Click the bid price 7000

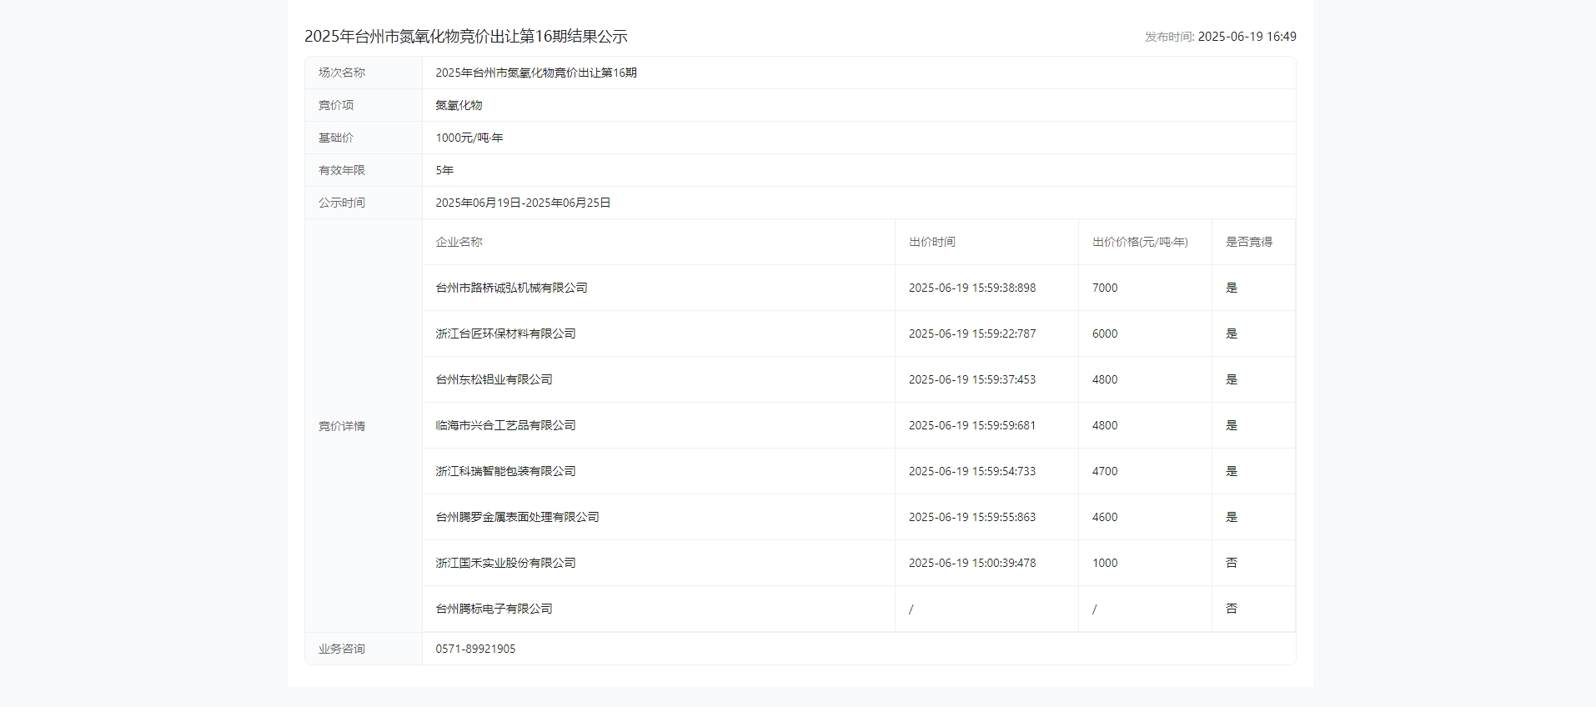click(x=1105, y=288)
